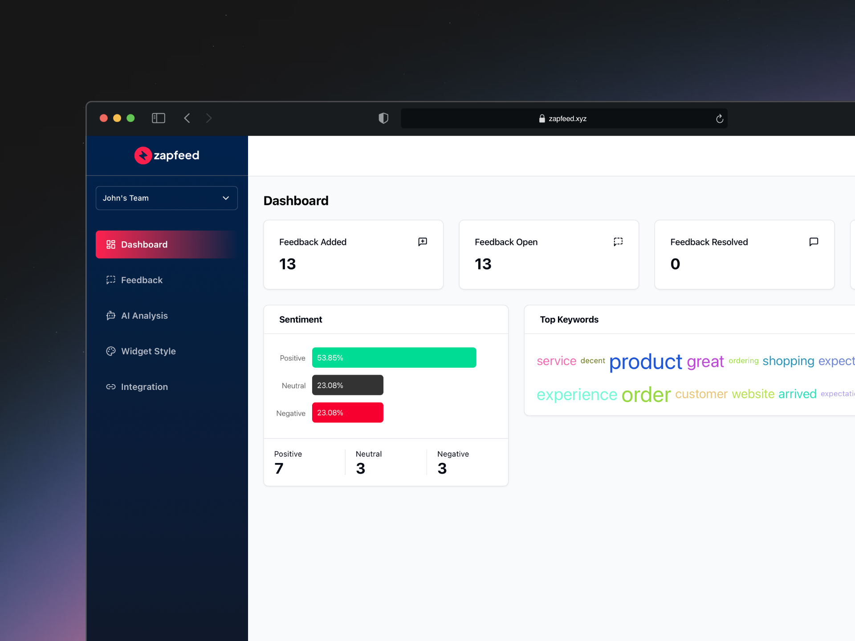Select Widget Style in sidebar
Image resolution: width=855 pixels, height=641 pixels.
coord(148,351)
